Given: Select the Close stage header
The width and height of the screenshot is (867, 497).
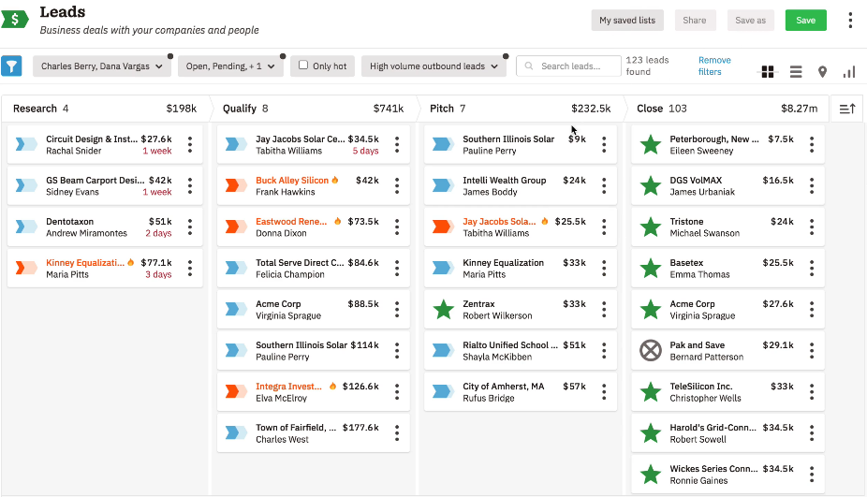Looking at the screenshot, I should pyautogui.click(x=727, y=109).
